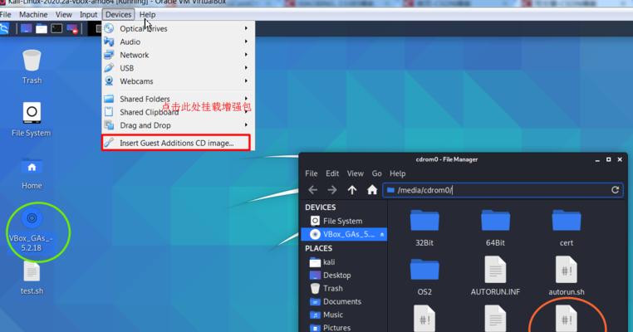Image resolution: width=633 pixels, height=332 pixels.
Task: Open VirtualBox Help menu
Action: [147, 14]
